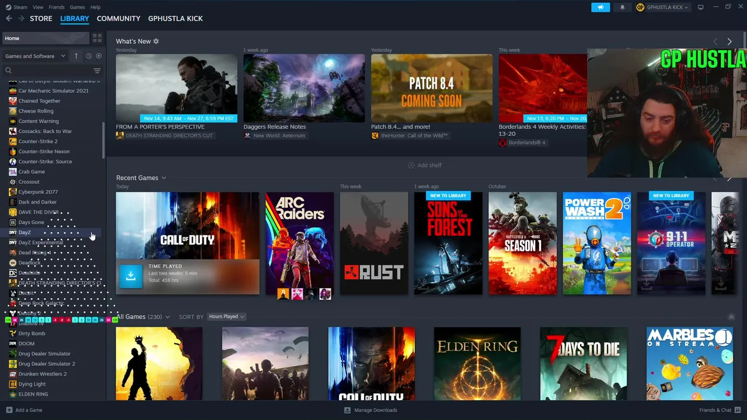Switch to the LIBRARY tab
This screenshot has height=420, width=747.
(75, 19)
